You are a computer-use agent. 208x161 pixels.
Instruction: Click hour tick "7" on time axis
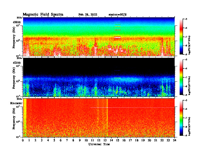(67, 140)
